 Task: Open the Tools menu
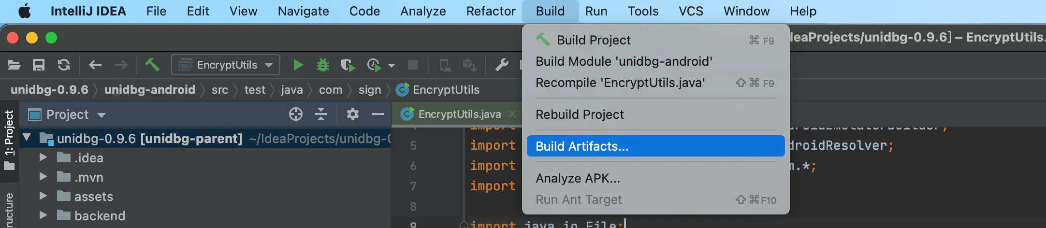643,11
